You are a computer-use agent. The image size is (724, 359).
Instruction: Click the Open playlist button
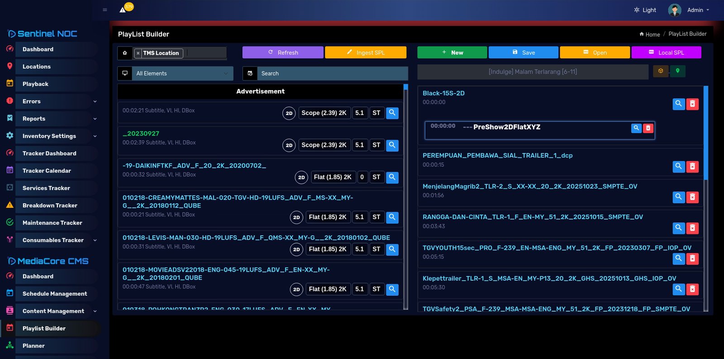595,53
